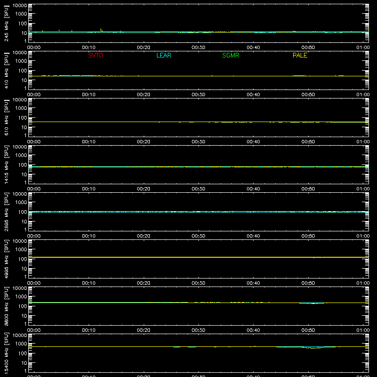Click the 1000 y-axis value on 8800 MHz plot
Screen dimensions: 377x377
21,297
